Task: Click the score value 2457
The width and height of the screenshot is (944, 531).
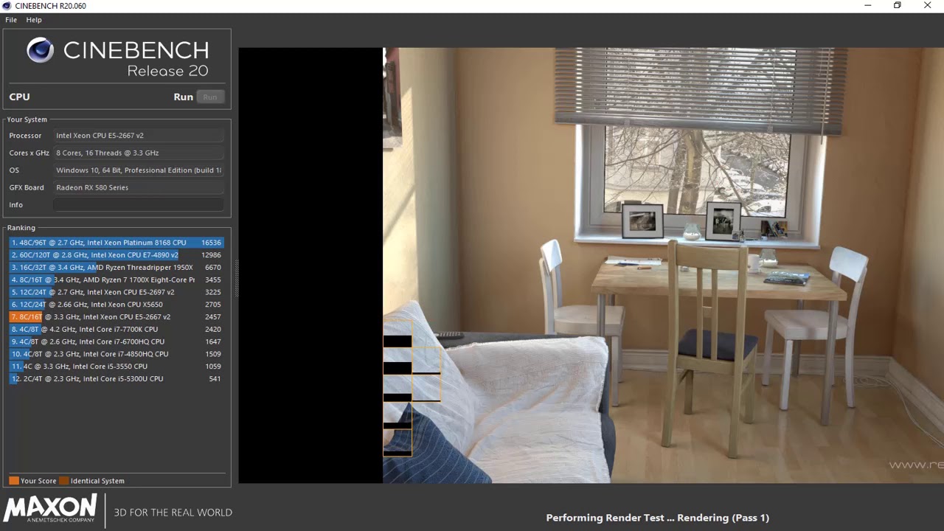Action: click(212, 317)
